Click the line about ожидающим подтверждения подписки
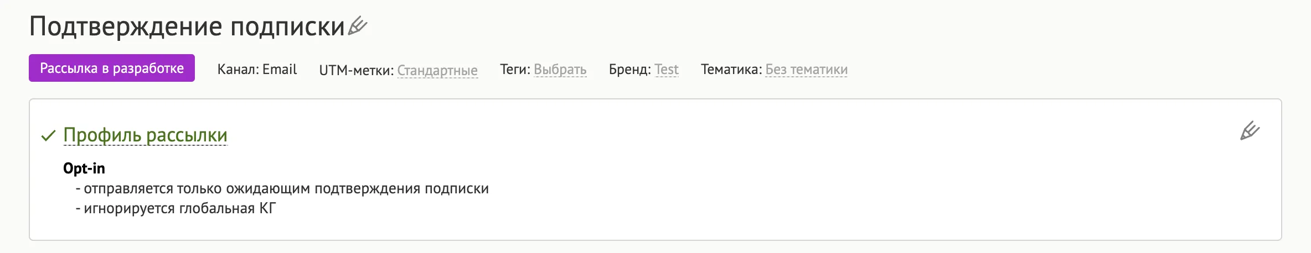1311x253 pixels. point(282,188)
